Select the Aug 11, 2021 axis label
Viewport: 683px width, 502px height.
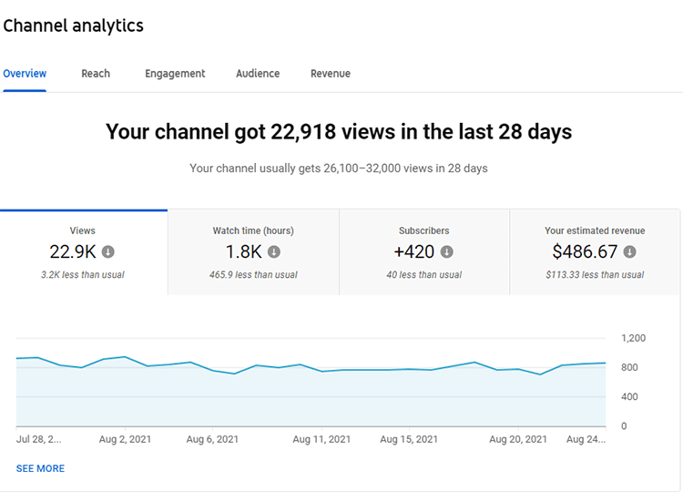[321, 439]
